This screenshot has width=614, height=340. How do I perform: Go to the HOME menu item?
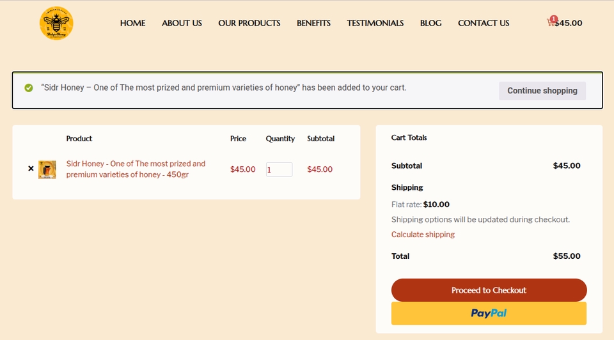133,23
